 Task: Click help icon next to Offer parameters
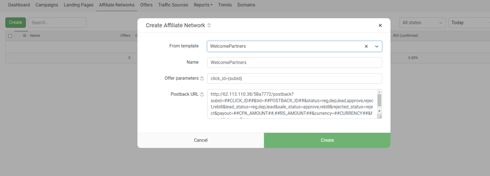(x=202, y=78)
